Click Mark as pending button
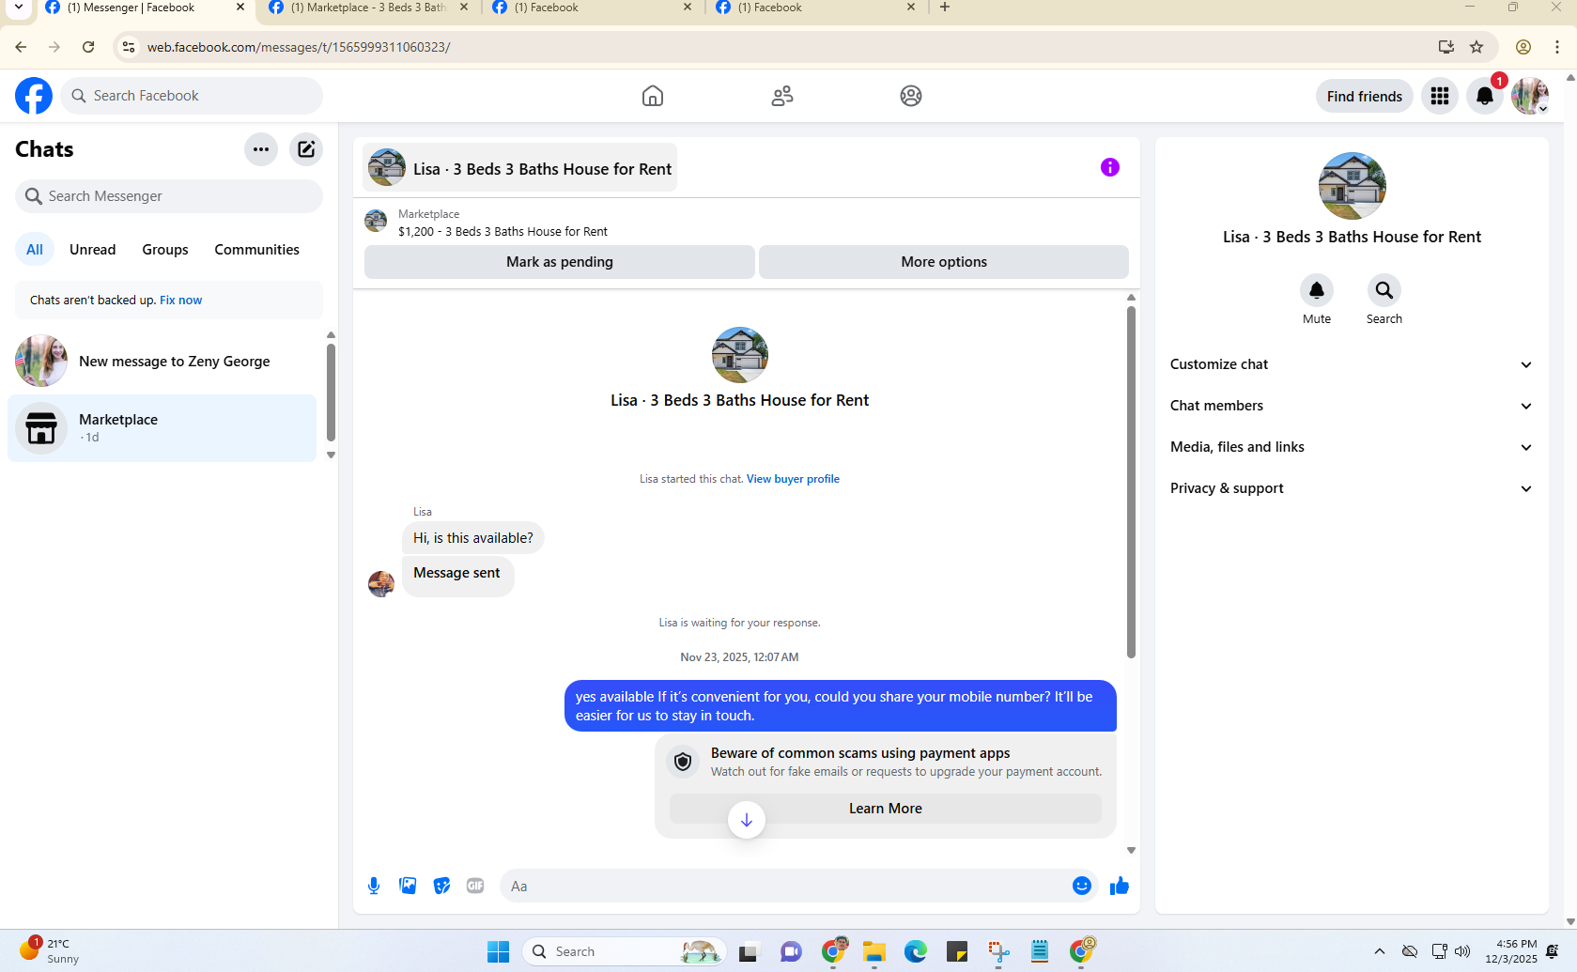Screen dimensions: 1577x972 [560, 262]
